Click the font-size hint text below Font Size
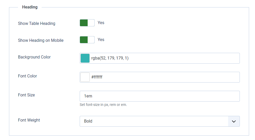The image size is (255, 140). 103,105
